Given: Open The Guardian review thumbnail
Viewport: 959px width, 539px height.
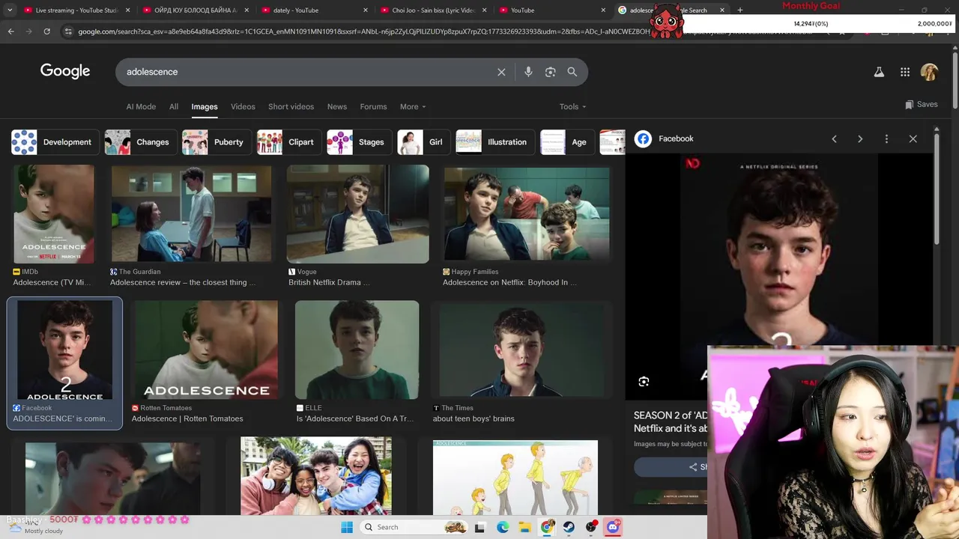Looking at the screenshot, I should [191, 215].
